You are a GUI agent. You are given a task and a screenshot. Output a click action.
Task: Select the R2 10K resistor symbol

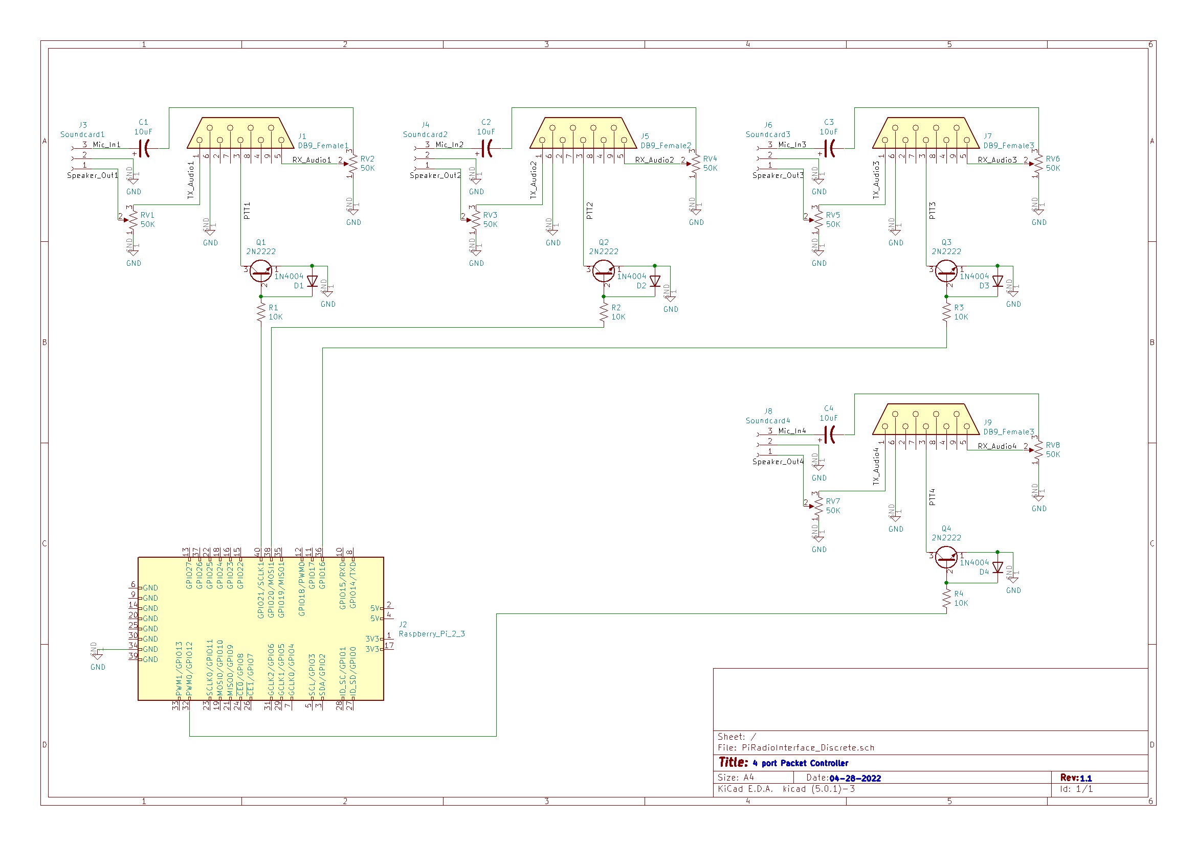click(604, 312)
